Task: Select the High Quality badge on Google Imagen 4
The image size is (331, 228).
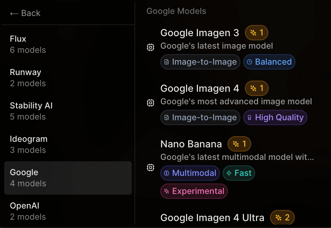Action: 275,117
